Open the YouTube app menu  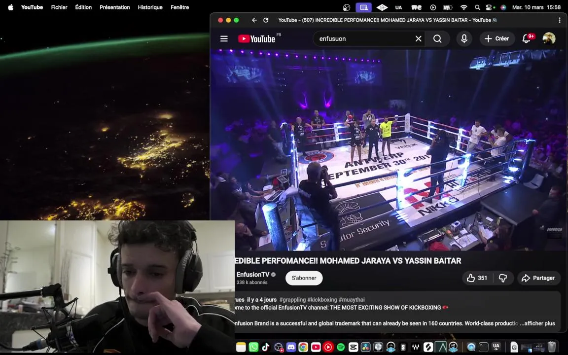(x=32, y=7)
